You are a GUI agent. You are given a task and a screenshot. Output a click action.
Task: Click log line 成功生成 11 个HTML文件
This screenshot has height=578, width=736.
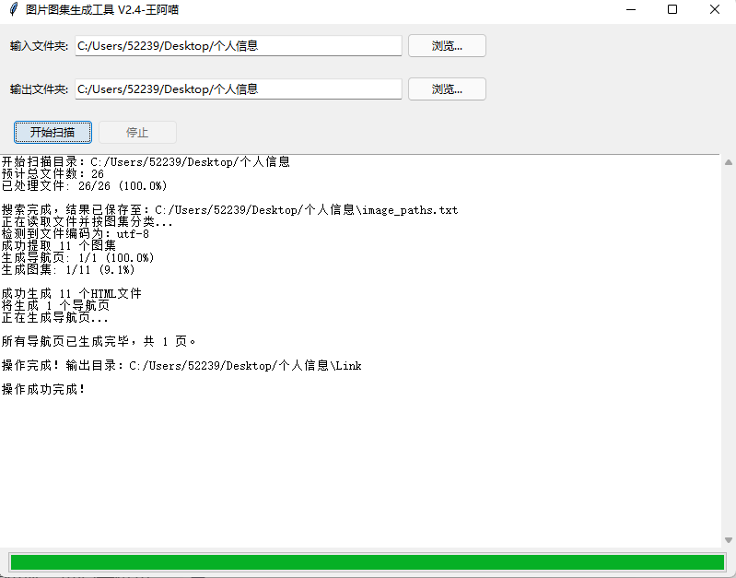(71, 294)
